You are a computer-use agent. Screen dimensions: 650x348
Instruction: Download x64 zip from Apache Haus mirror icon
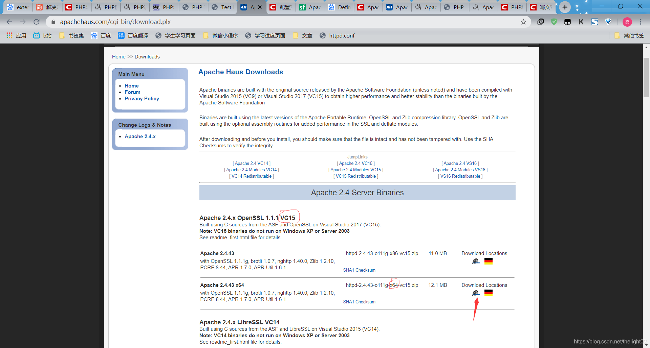click(476, 293)
